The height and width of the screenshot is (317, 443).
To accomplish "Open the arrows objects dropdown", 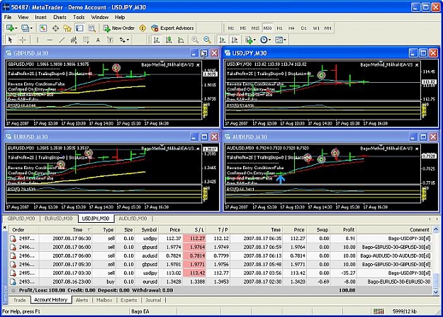I will 124,40.
